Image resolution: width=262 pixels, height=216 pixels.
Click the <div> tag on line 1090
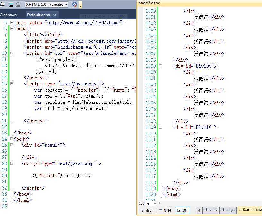point(189,11)
